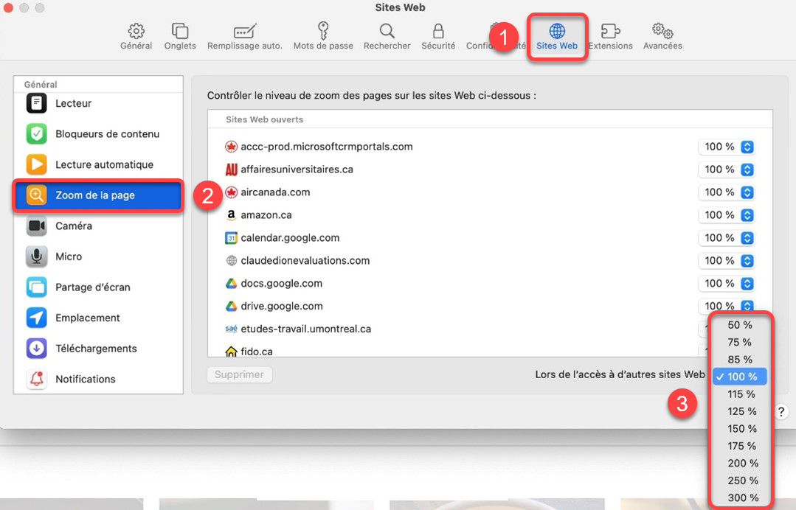Screen dimensions: 796x510
Task: Select the docs.google.com Drive favicon
Action: (231, 284)
